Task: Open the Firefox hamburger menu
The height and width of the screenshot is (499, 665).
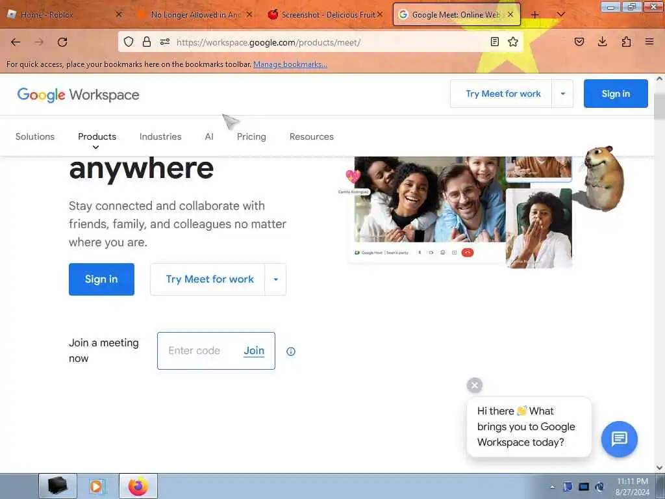Action: click(649, 42)
